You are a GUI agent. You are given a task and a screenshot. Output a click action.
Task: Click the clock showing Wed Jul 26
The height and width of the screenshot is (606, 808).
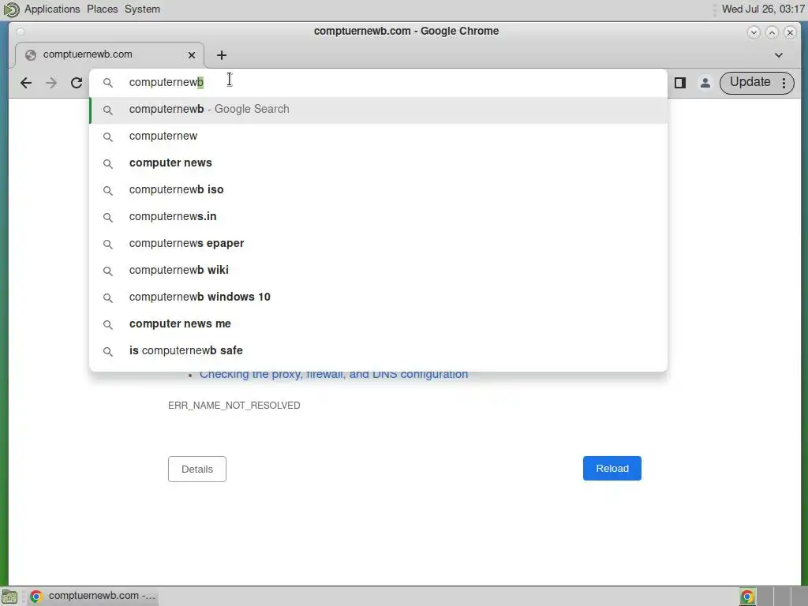763,9
